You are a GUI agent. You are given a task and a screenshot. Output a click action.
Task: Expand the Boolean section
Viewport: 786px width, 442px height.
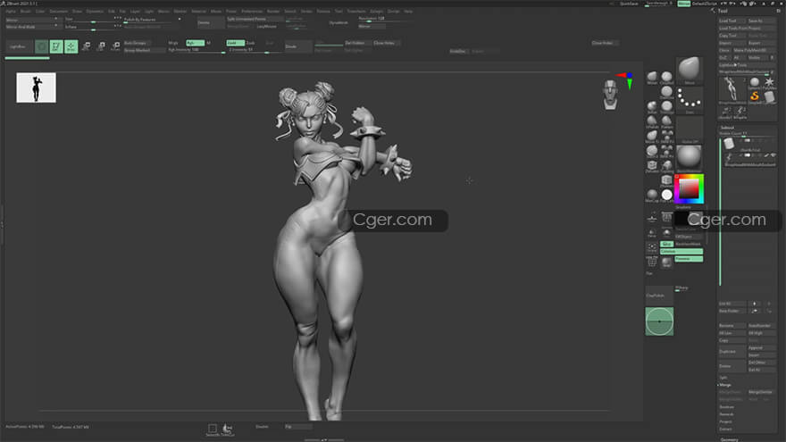pos(726,407)
